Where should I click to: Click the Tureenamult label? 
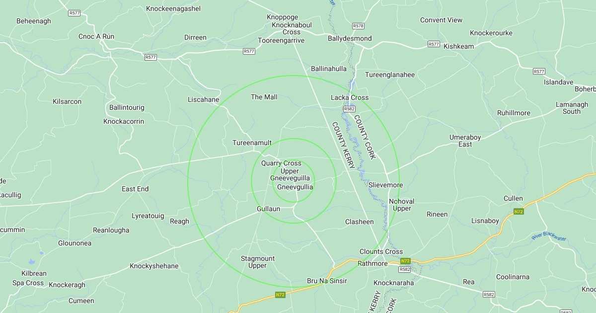[x=252, y=143]
